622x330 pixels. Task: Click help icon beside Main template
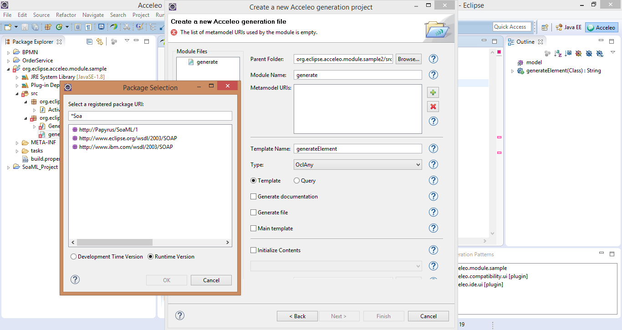tap(433, 228)
